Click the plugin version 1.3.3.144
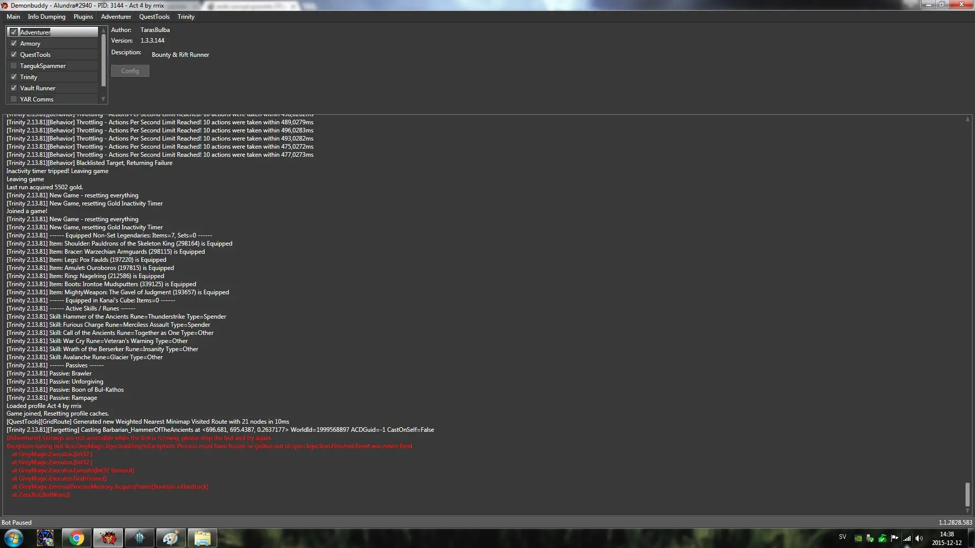This screenshot has height=548, width=975. click(152, 41)
